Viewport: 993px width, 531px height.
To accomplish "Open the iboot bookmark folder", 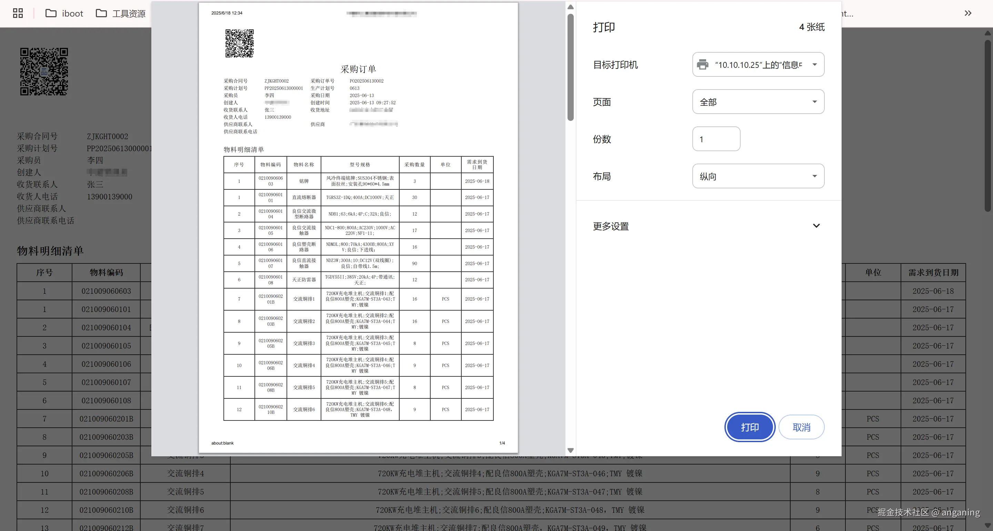I will [64, 13].
